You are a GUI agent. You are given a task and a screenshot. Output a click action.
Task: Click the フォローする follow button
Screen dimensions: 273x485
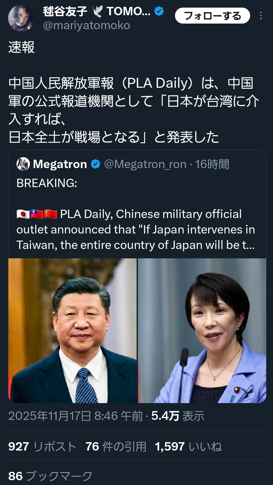213,16
